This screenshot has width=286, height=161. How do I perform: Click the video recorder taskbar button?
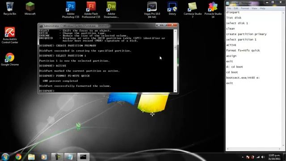pyautogui.click(x=57, y=157)
